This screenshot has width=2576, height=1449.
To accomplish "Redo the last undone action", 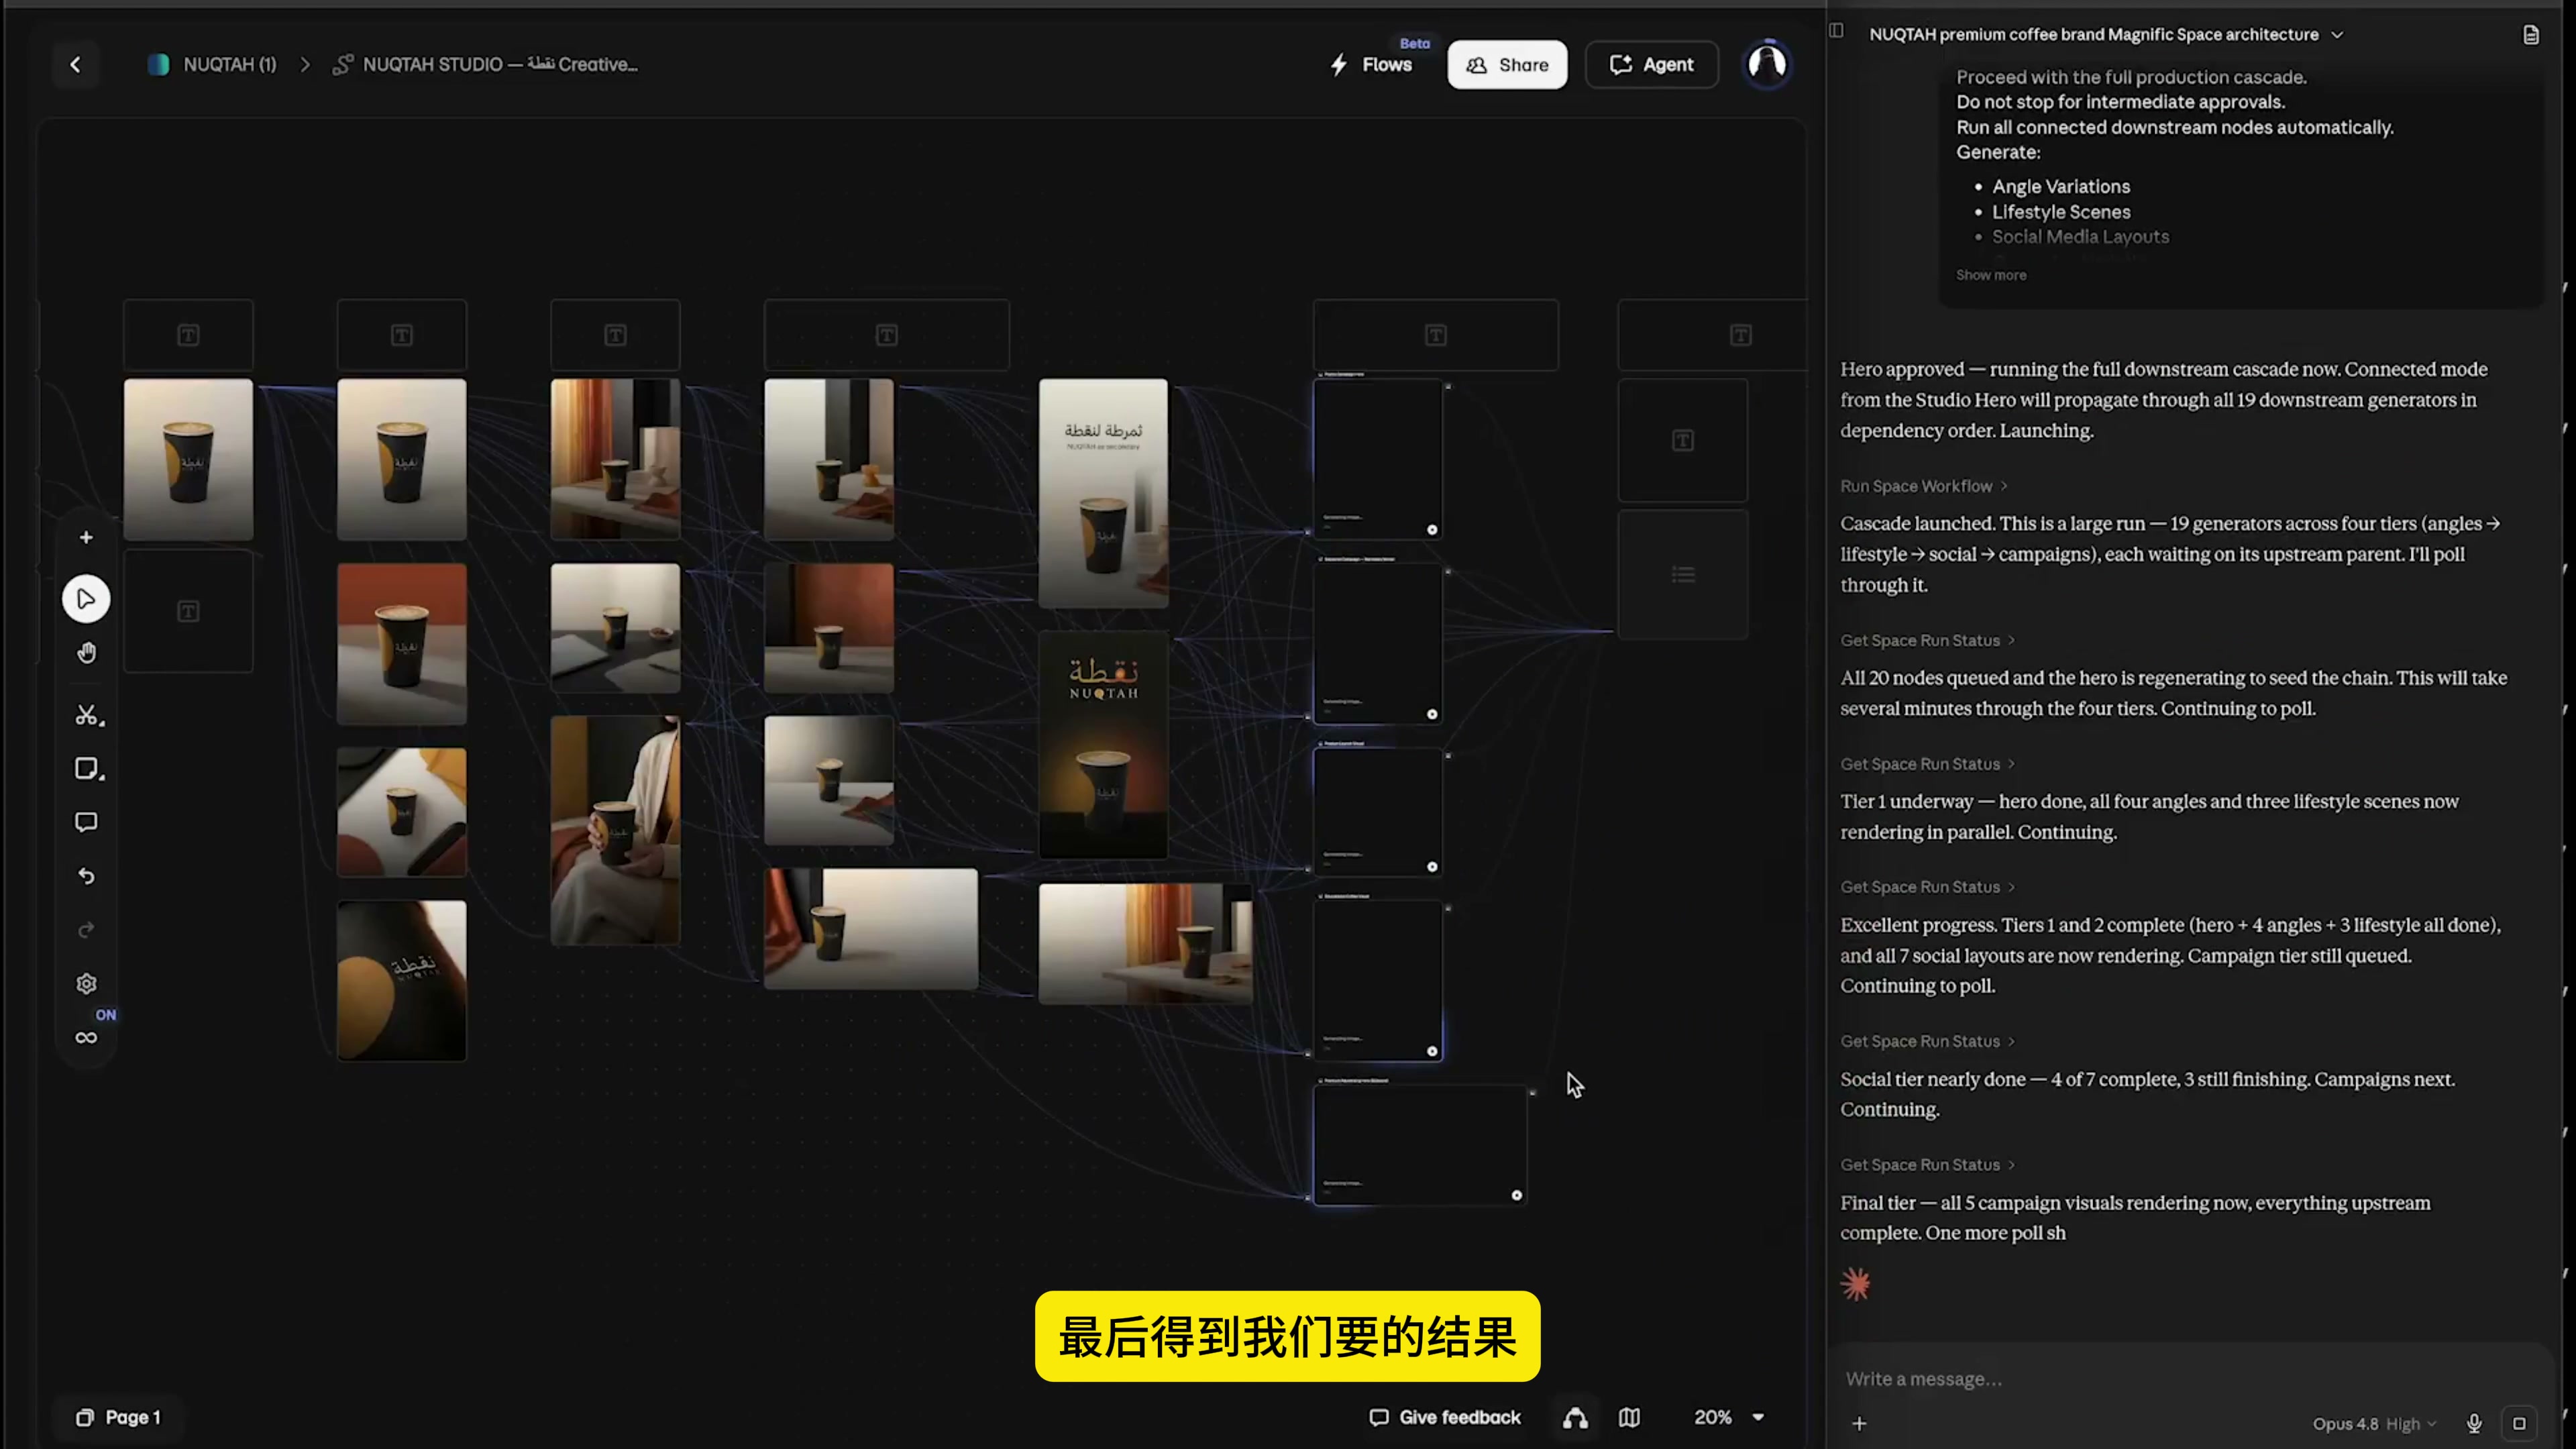I will [x=86, y=931].
